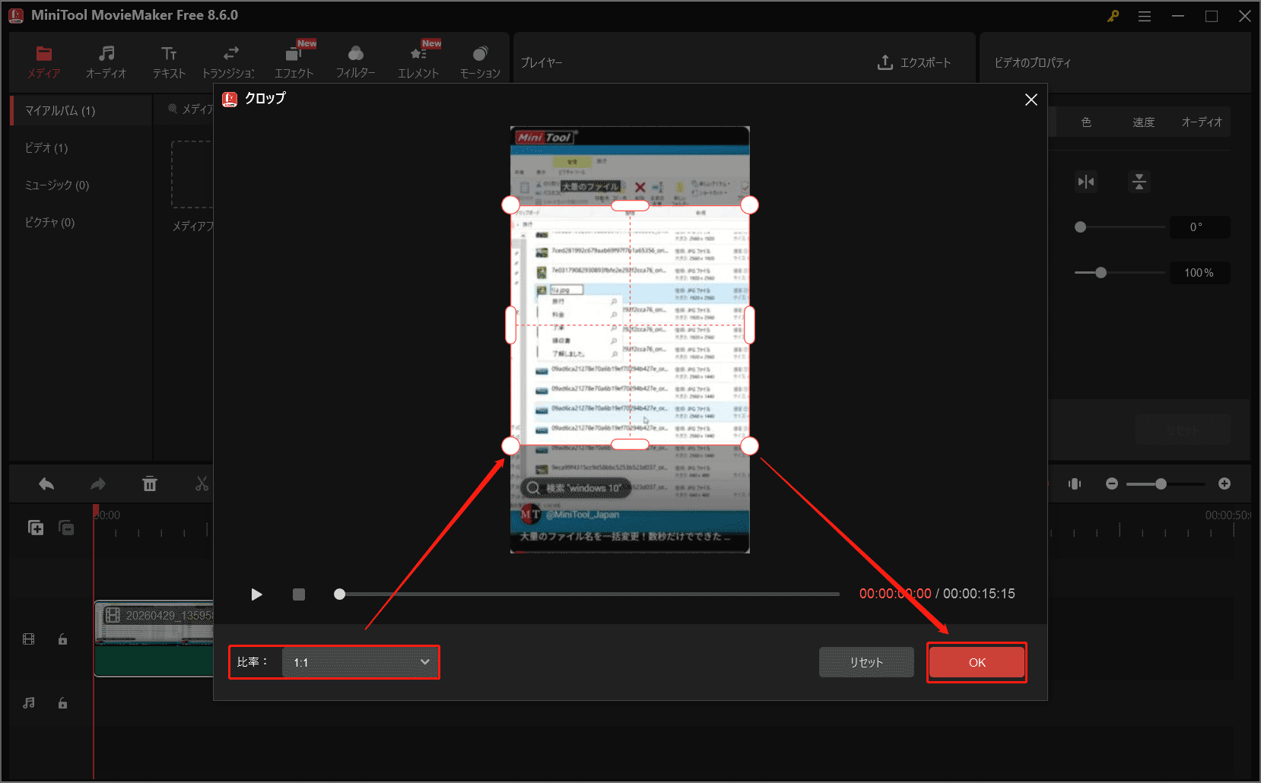
Task: Click the key upgrade icon in title bar
Action: (x=1113, y=16)
